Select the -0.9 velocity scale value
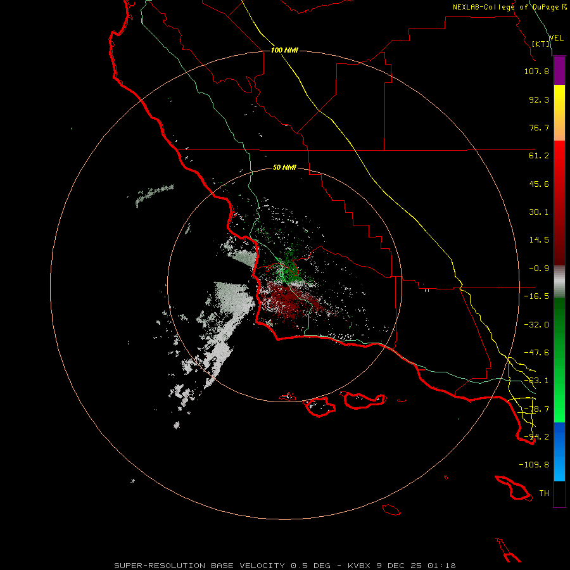The width and height of the screenshot is (570, 570). point(539,269)
